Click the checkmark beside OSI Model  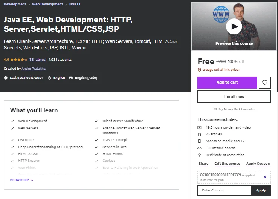coord(12,140)
